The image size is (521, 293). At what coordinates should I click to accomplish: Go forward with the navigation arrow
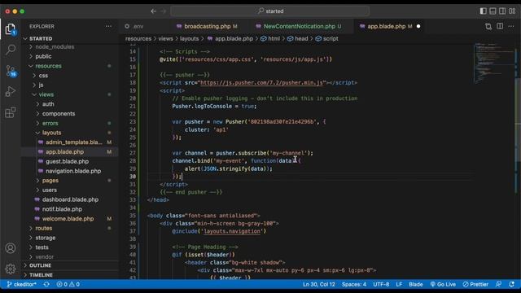coord(163,11)
